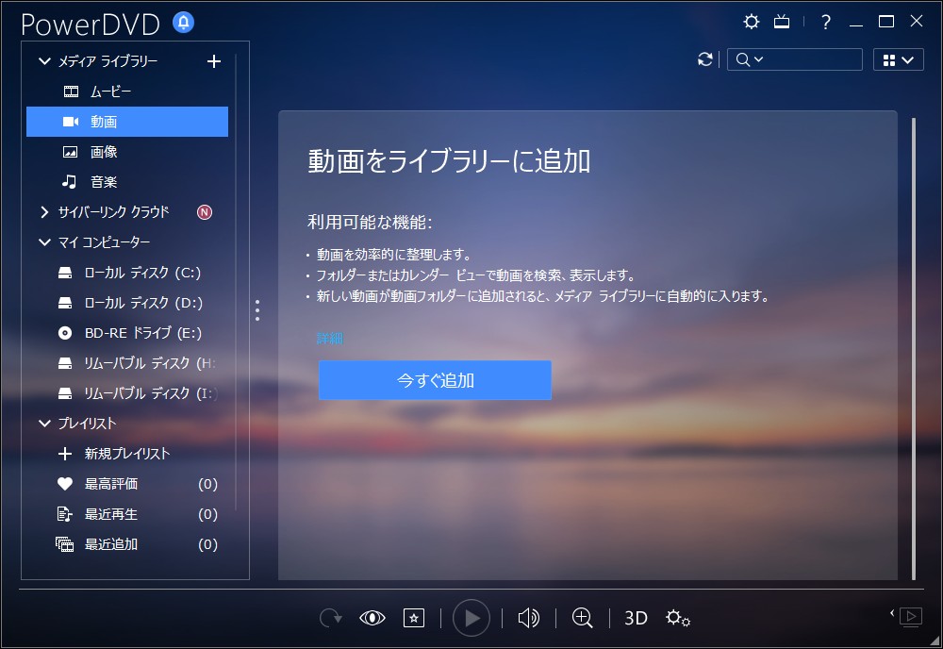Click the play button
Screen dimensions: 943x649
(471, 618)
